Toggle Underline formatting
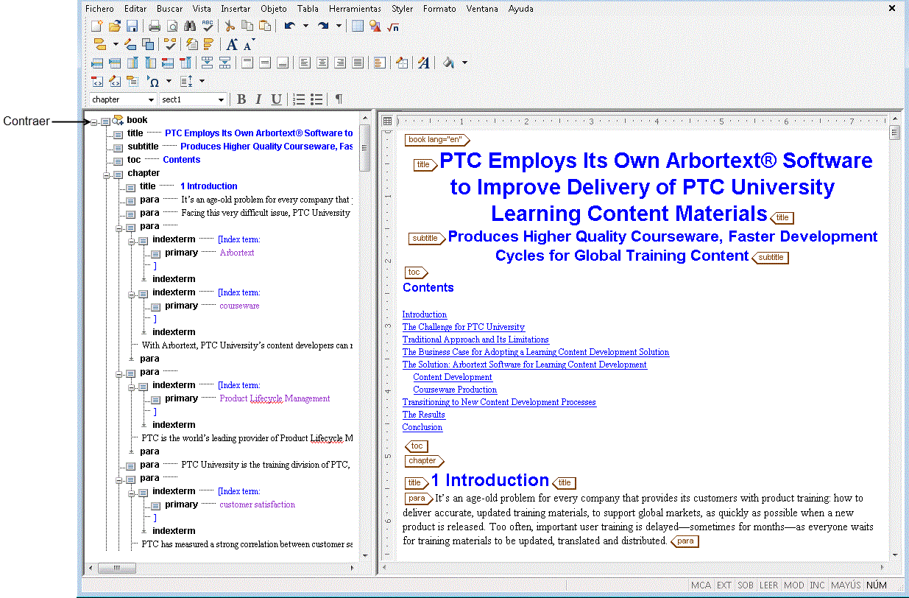Viewport: 909px width, 598px height. pyautogui.click(x=276, y=99)
